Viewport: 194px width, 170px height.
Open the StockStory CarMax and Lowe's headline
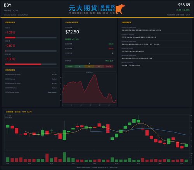pyautogui.click(x=139, y=37)
